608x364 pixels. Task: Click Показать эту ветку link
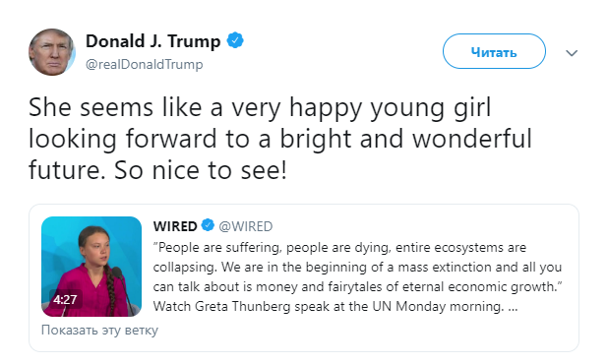coord(99,330)
